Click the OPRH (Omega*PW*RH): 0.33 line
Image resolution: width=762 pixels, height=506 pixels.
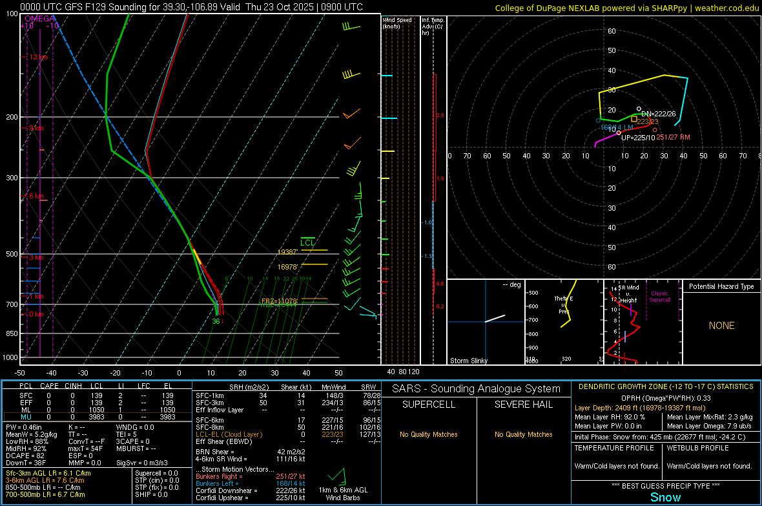[666, 398]
